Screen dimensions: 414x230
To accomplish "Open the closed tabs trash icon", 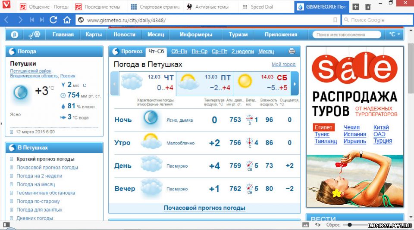I will click(368, 7).
